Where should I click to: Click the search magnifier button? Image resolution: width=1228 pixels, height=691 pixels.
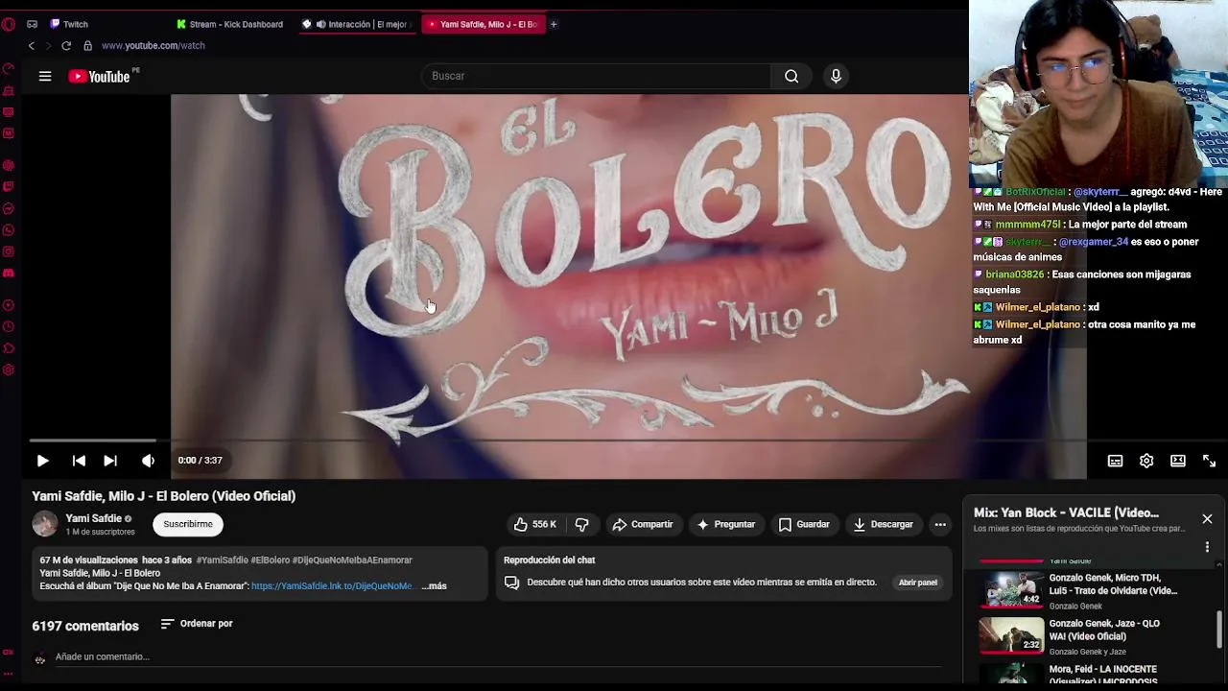click(791, 76)
